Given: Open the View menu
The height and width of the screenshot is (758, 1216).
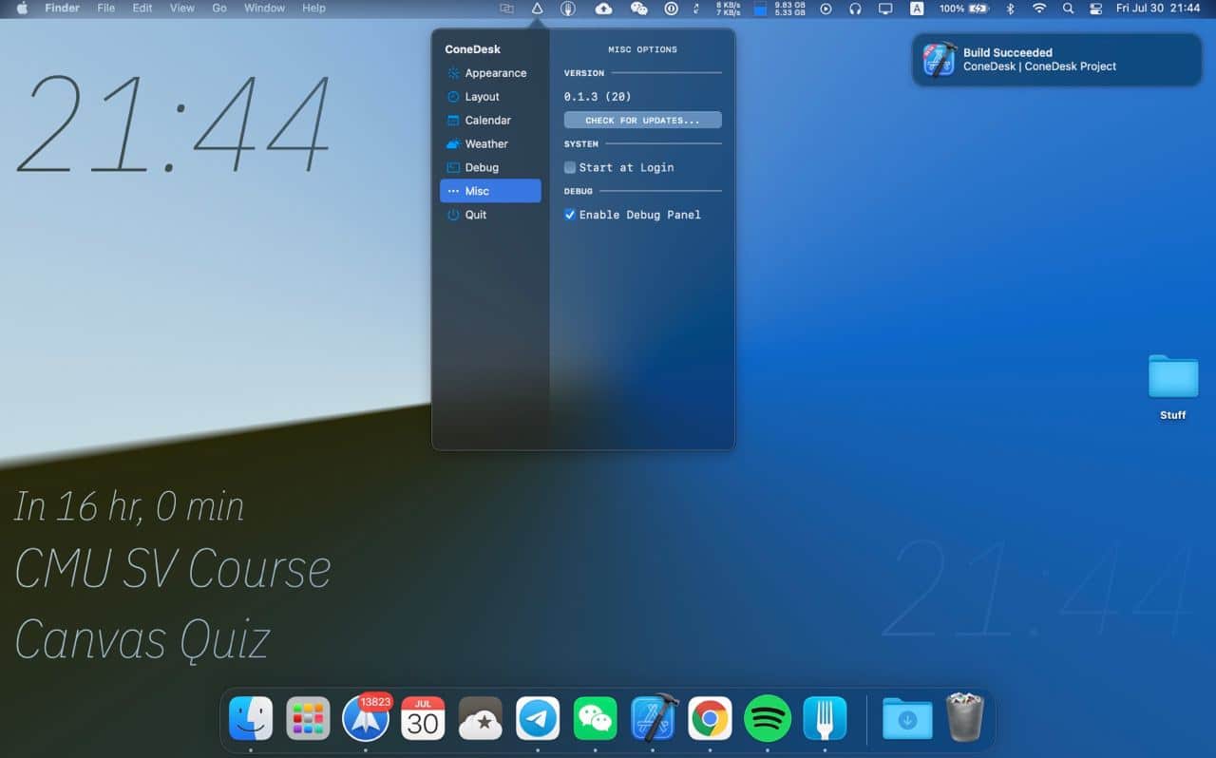Looking at the screenshot, I should pos(181,9).
